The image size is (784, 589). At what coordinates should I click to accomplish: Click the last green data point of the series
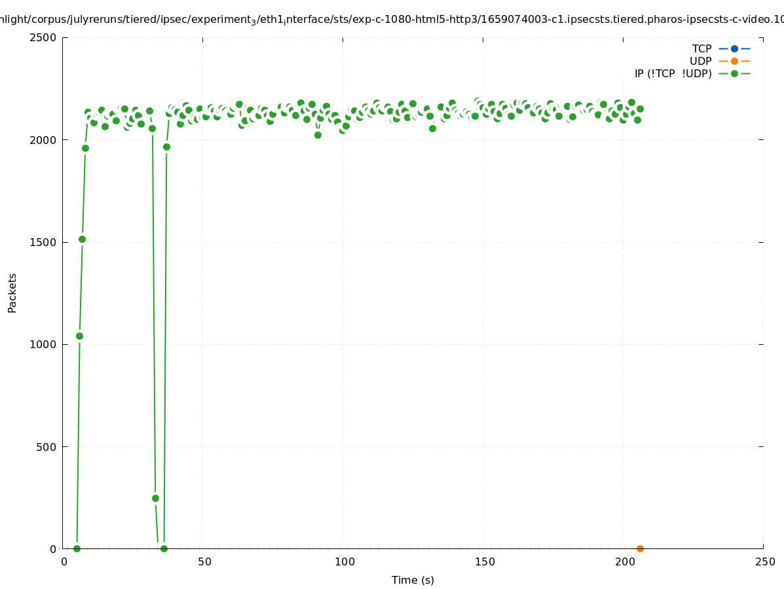pyautogui.click(x=640, y=109)
